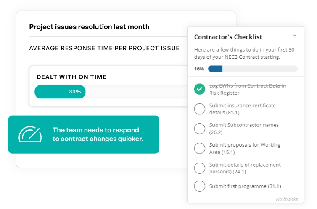Click Average Response Time per Project Issue label

pos(104,48)
